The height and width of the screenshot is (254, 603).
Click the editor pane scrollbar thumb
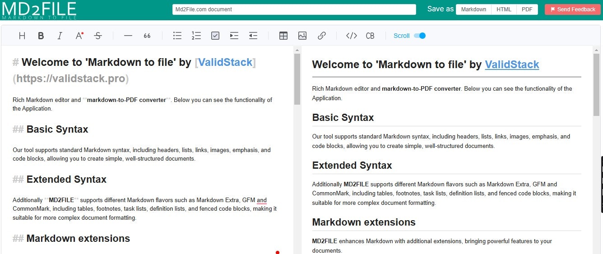click(297, 79)
